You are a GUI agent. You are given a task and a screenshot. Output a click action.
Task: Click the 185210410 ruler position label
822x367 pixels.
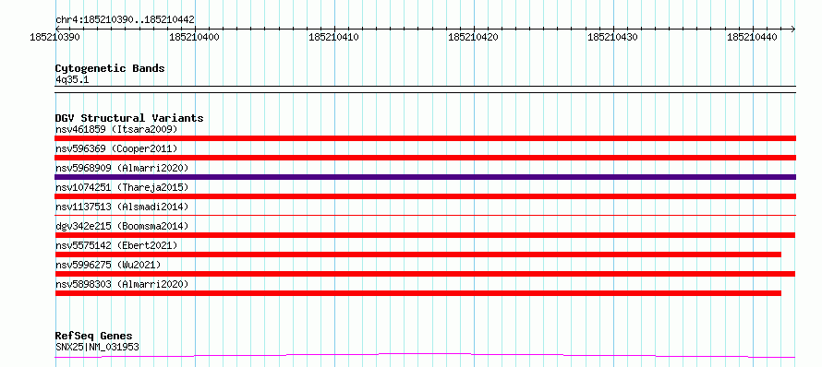click(334, 37)
